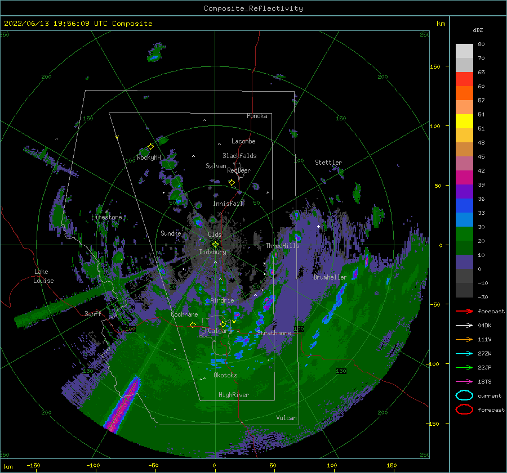Click the magenta 42 dBZ color swatch
Screen dimensions: 507x473
pos(464,177)
